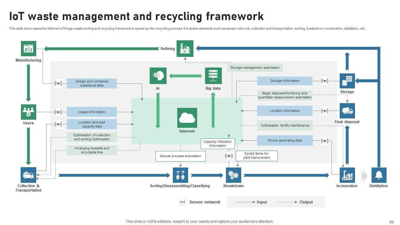Click the Manufacturing icon
The height and width of the screenshot is (225, 400).
(28, 49)
